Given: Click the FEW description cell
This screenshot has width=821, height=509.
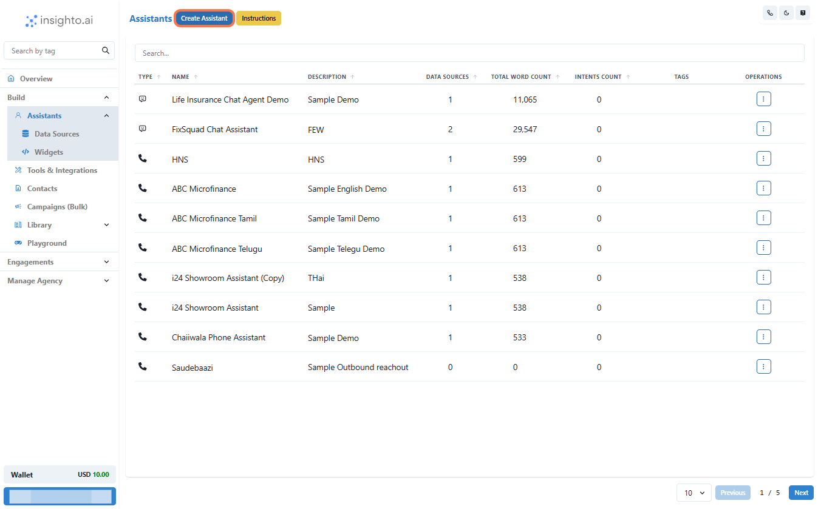Looking at the screenshot, I should [x=316, y=129].
